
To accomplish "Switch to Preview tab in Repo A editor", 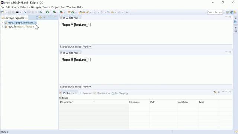I will click(87, 47).
